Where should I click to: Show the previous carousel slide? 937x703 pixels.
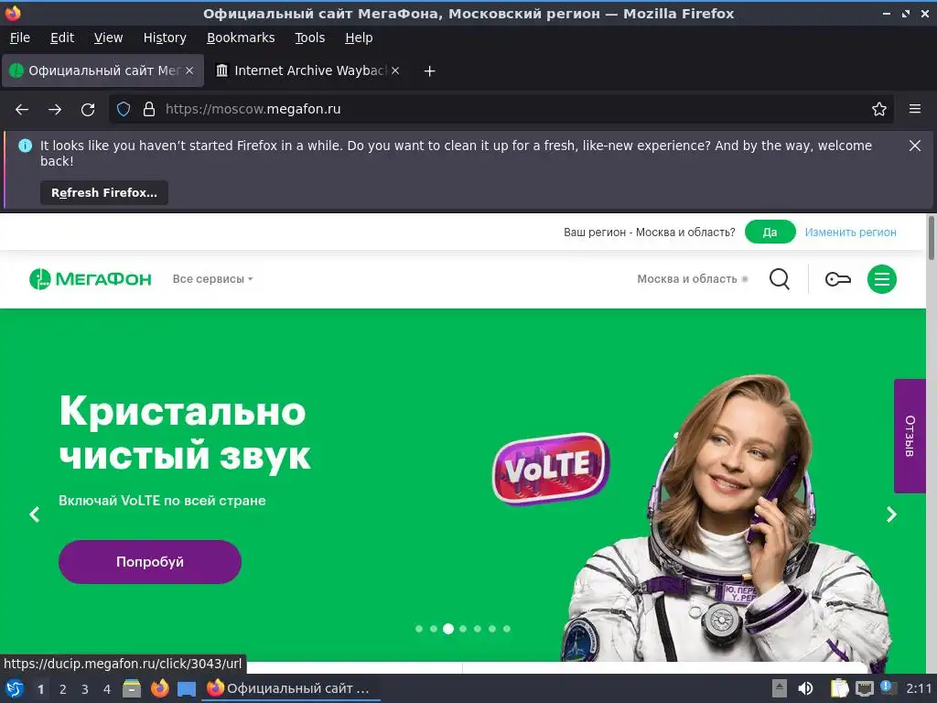[x=35, y=514]
